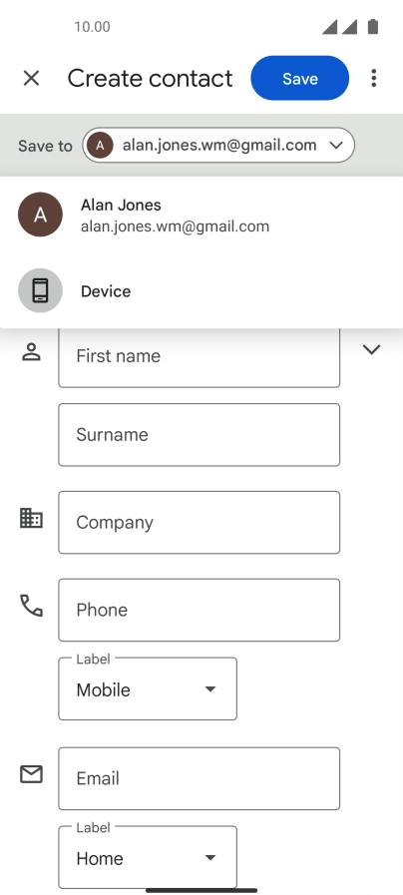Viewport: 403px width, 895px height.
Task: Open the three-dot overflow menu
Action: tap(374, 78)
